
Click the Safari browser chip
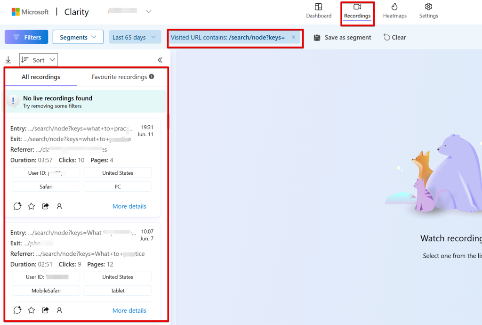pos(46,187)
